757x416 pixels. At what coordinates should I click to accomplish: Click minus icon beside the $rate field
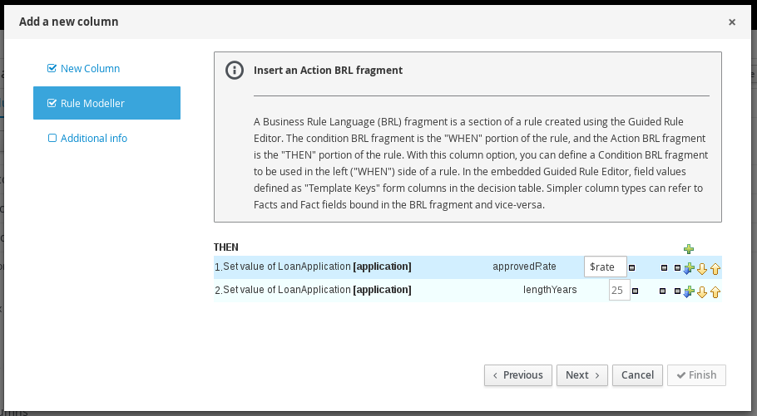tap(632, 267)
